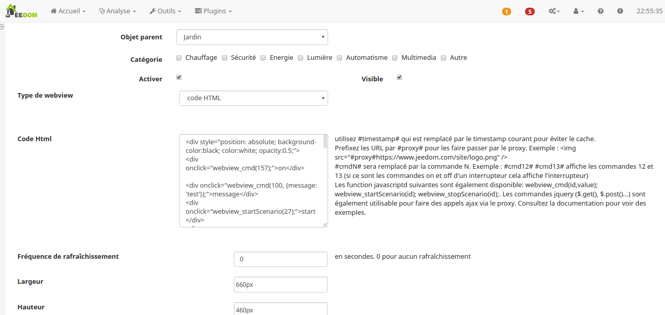The height and width of the screenshot is (315, 665).
Task: Open the red alert badge showing 5
Action: 530,11
